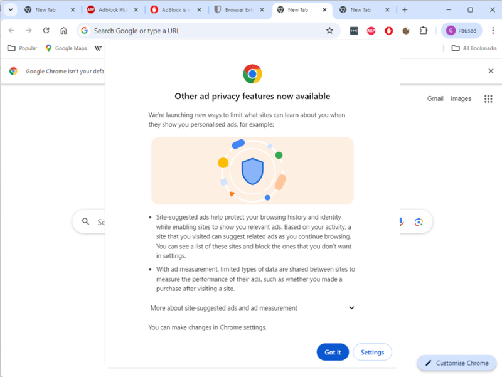Click the dark password manager extension icon

point(354,31)
